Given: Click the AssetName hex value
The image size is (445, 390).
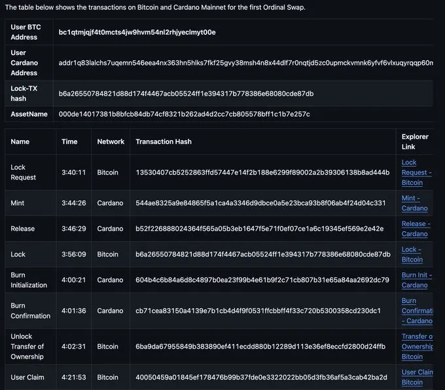Looking at the screenshot, I should coord(184,114).
